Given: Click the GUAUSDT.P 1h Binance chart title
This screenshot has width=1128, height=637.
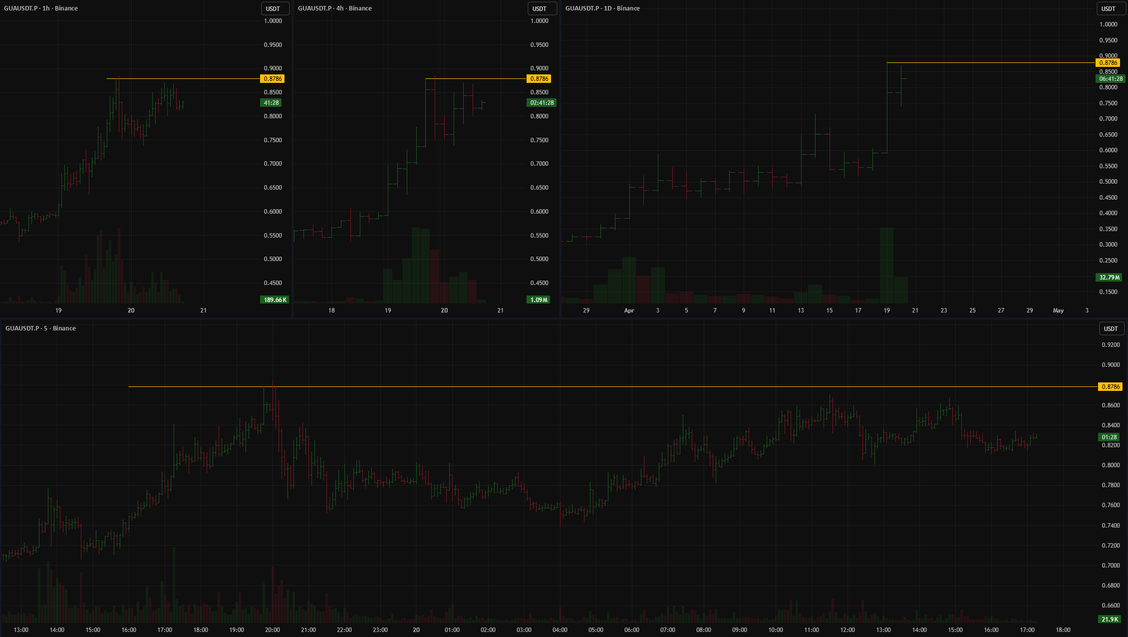Looking at the screenshot, I should point(41,8).
